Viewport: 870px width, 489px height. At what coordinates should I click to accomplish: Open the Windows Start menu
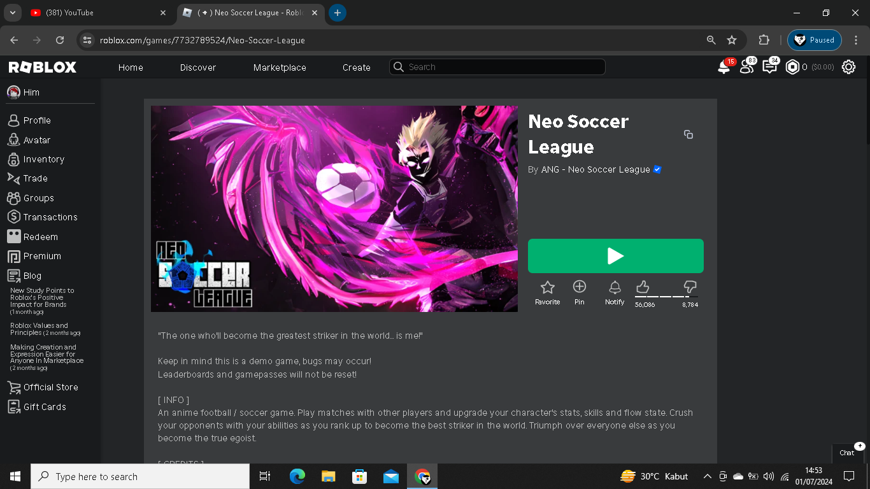pyautogui.click(x=15, y=476)
